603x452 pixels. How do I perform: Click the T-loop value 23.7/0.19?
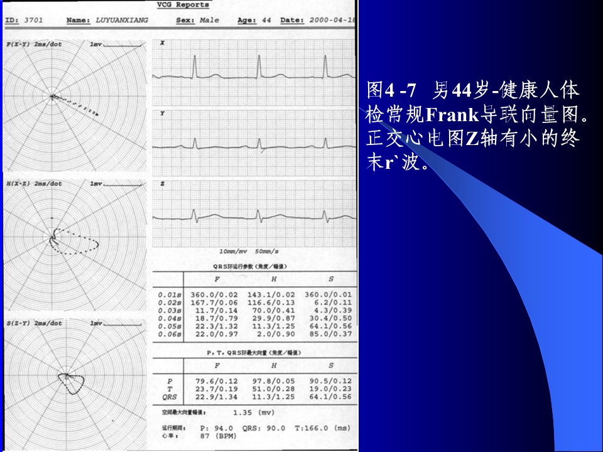pyautogui.click(x=217, y=389)
